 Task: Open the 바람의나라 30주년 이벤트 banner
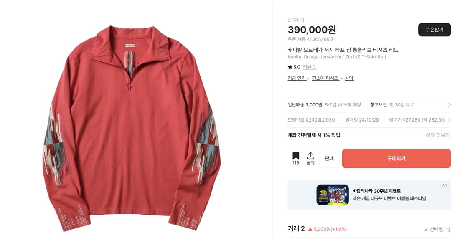point(369,195)
